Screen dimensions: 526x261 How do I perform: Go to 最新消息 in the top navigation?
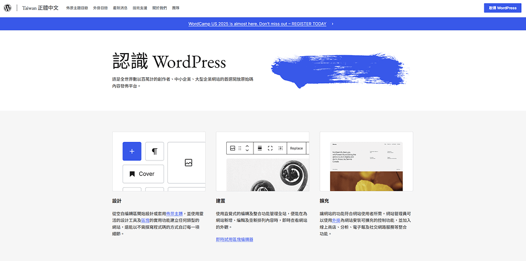click(120, 8)
